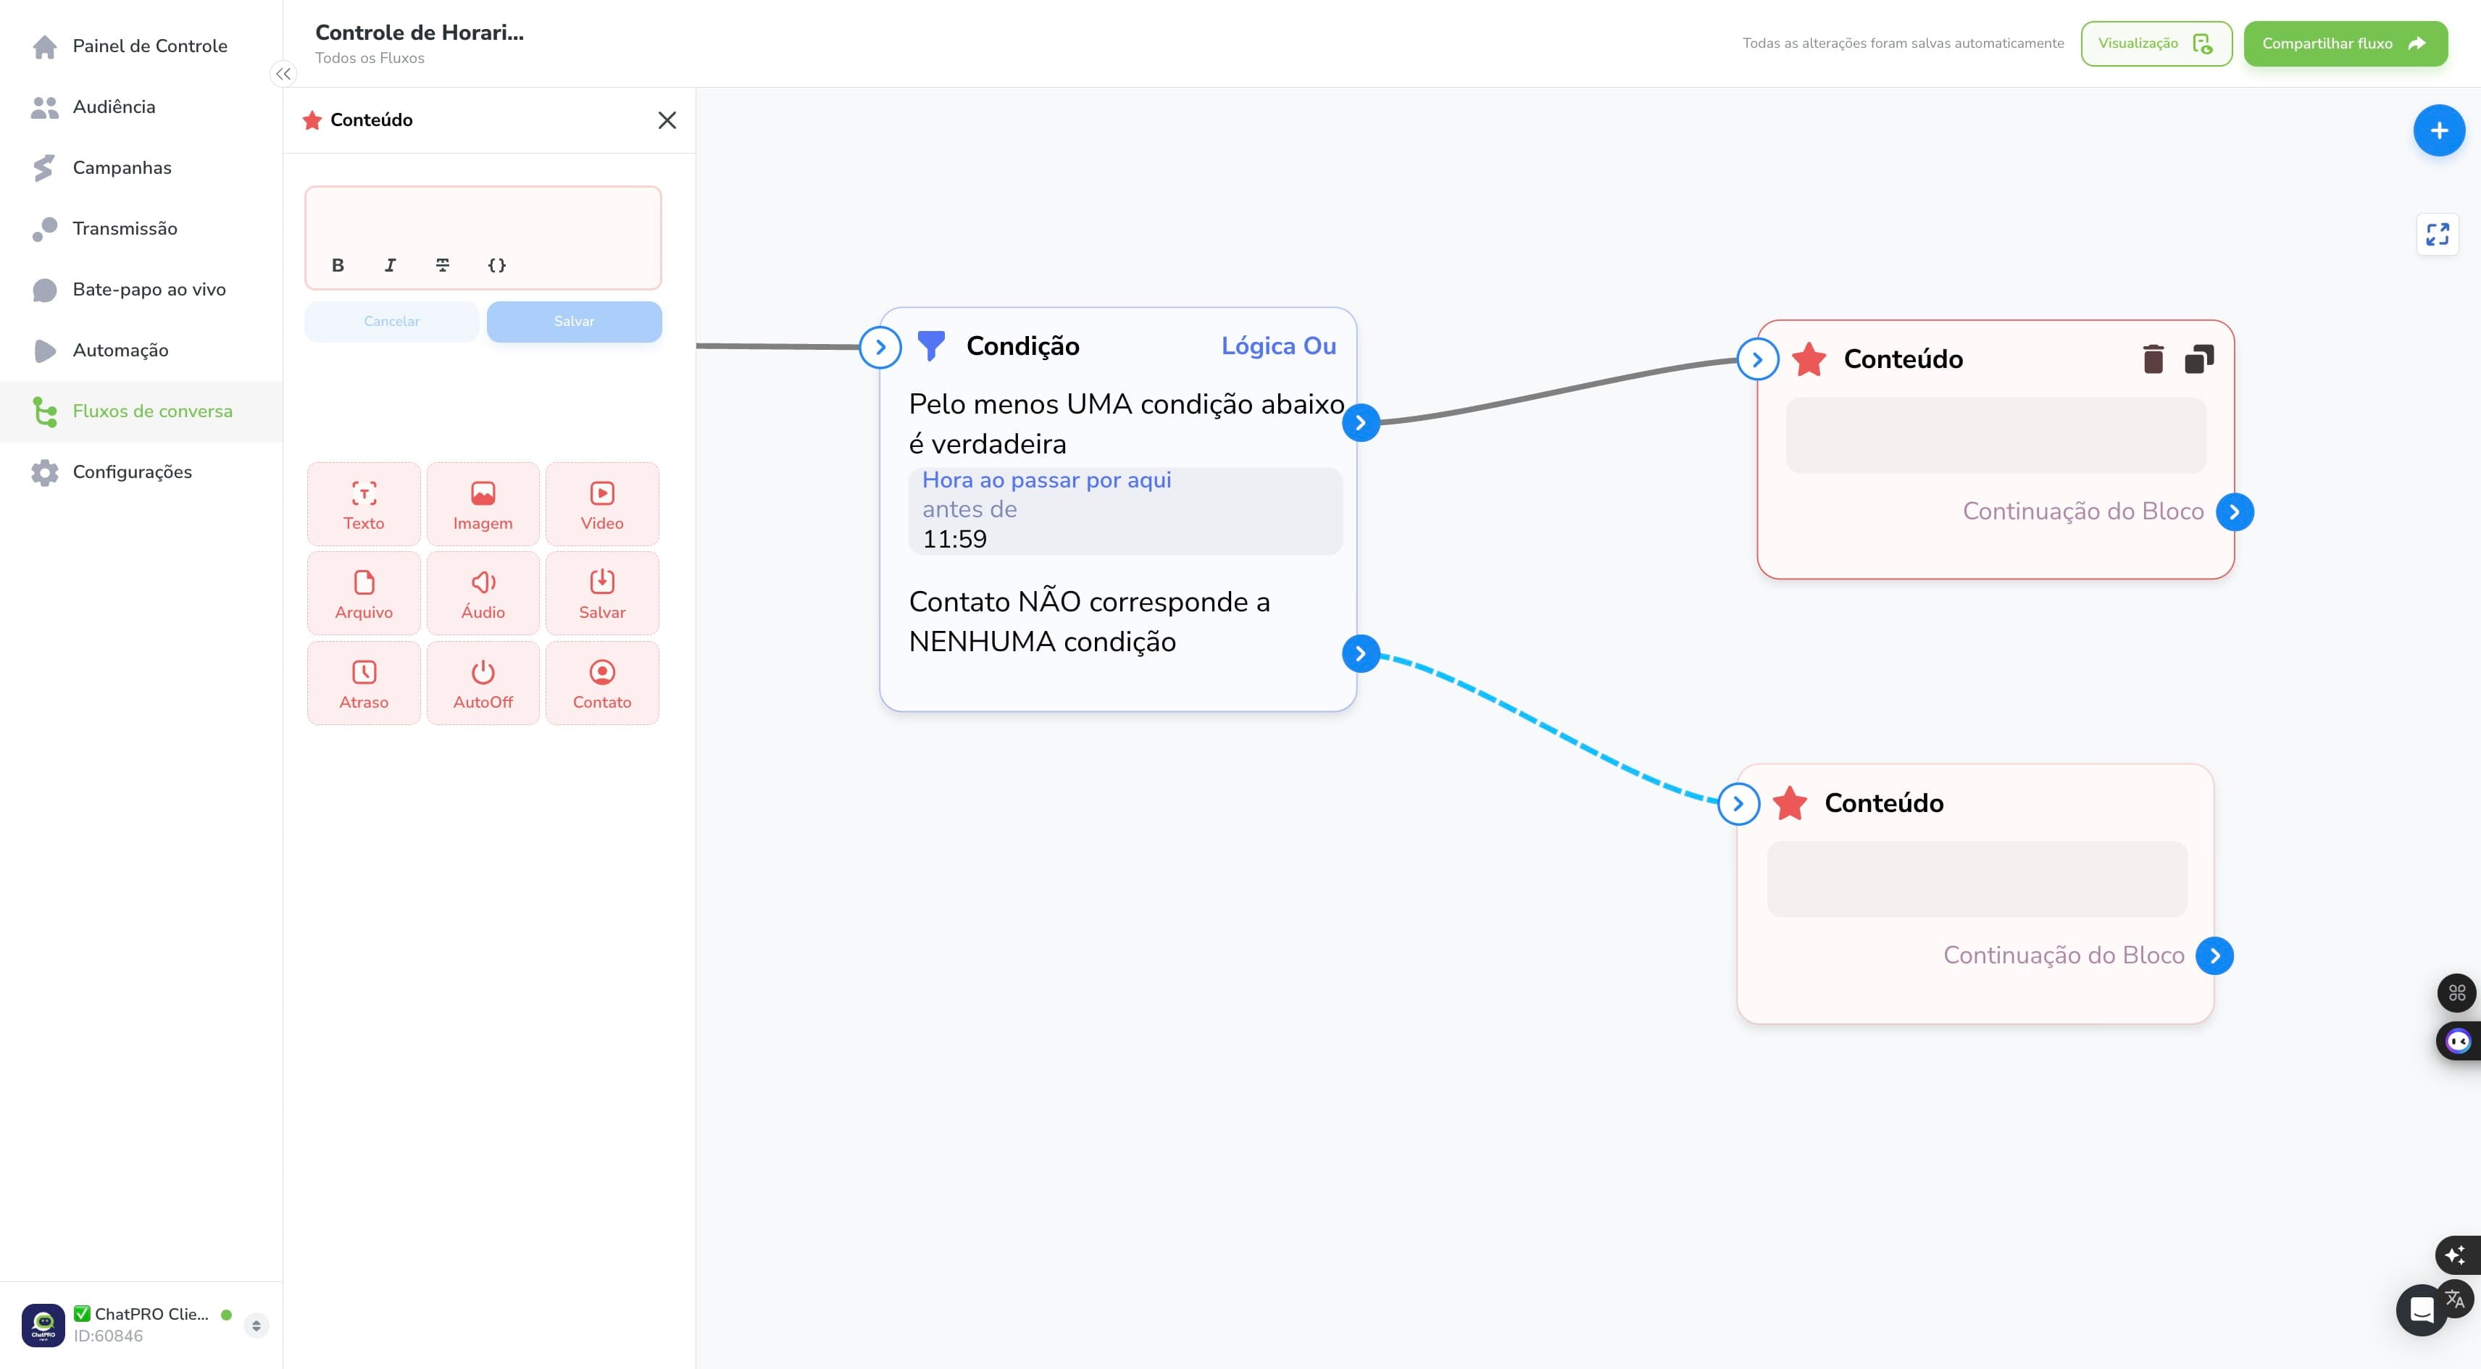Collapse the left sidebar with double chevron
The width and height of the screenshot is (2481, 1369).
283,74
